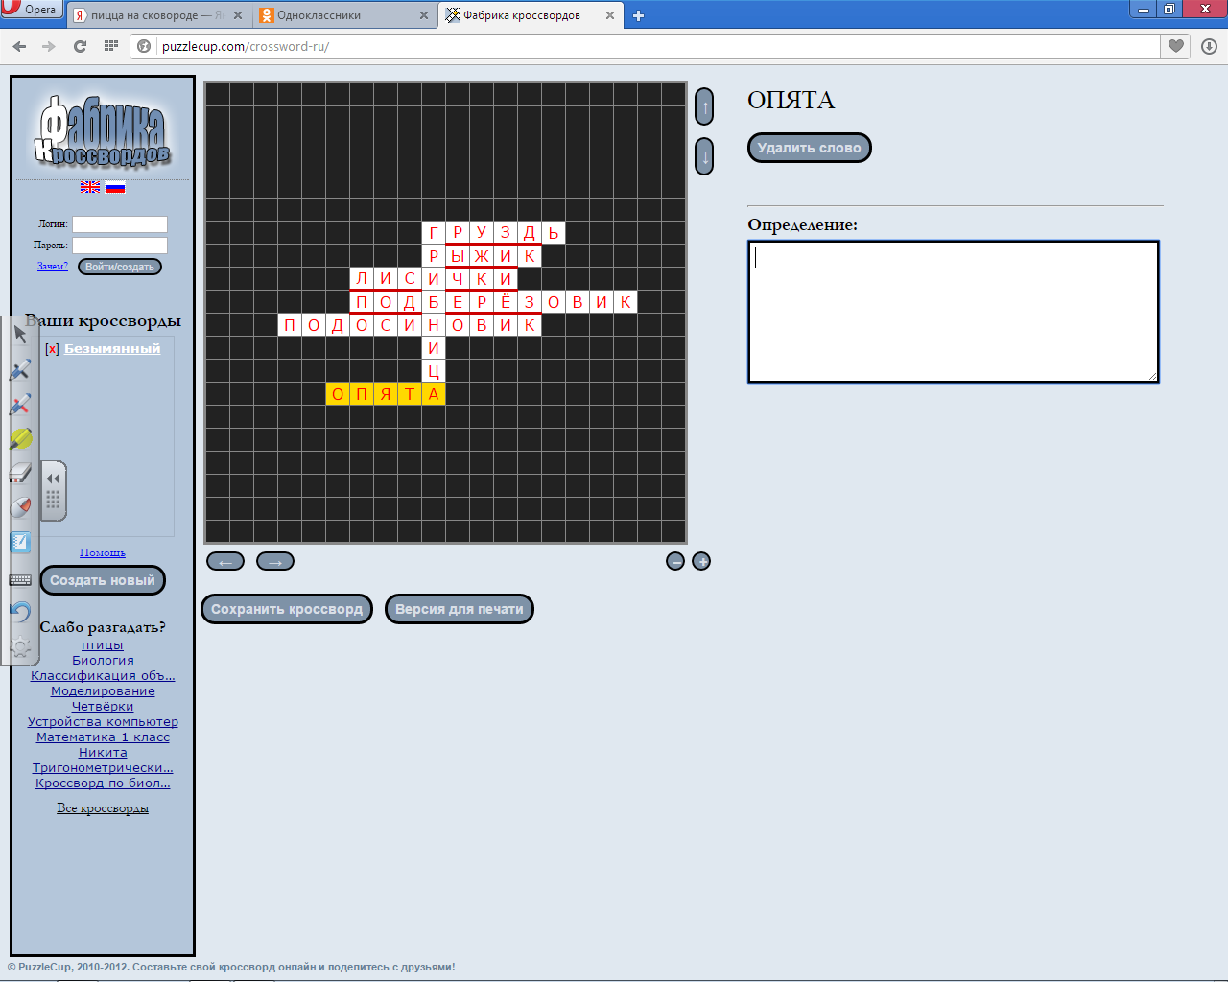
Task: Pick the eraser tool in floating toolbar
Action: point(20,473)
